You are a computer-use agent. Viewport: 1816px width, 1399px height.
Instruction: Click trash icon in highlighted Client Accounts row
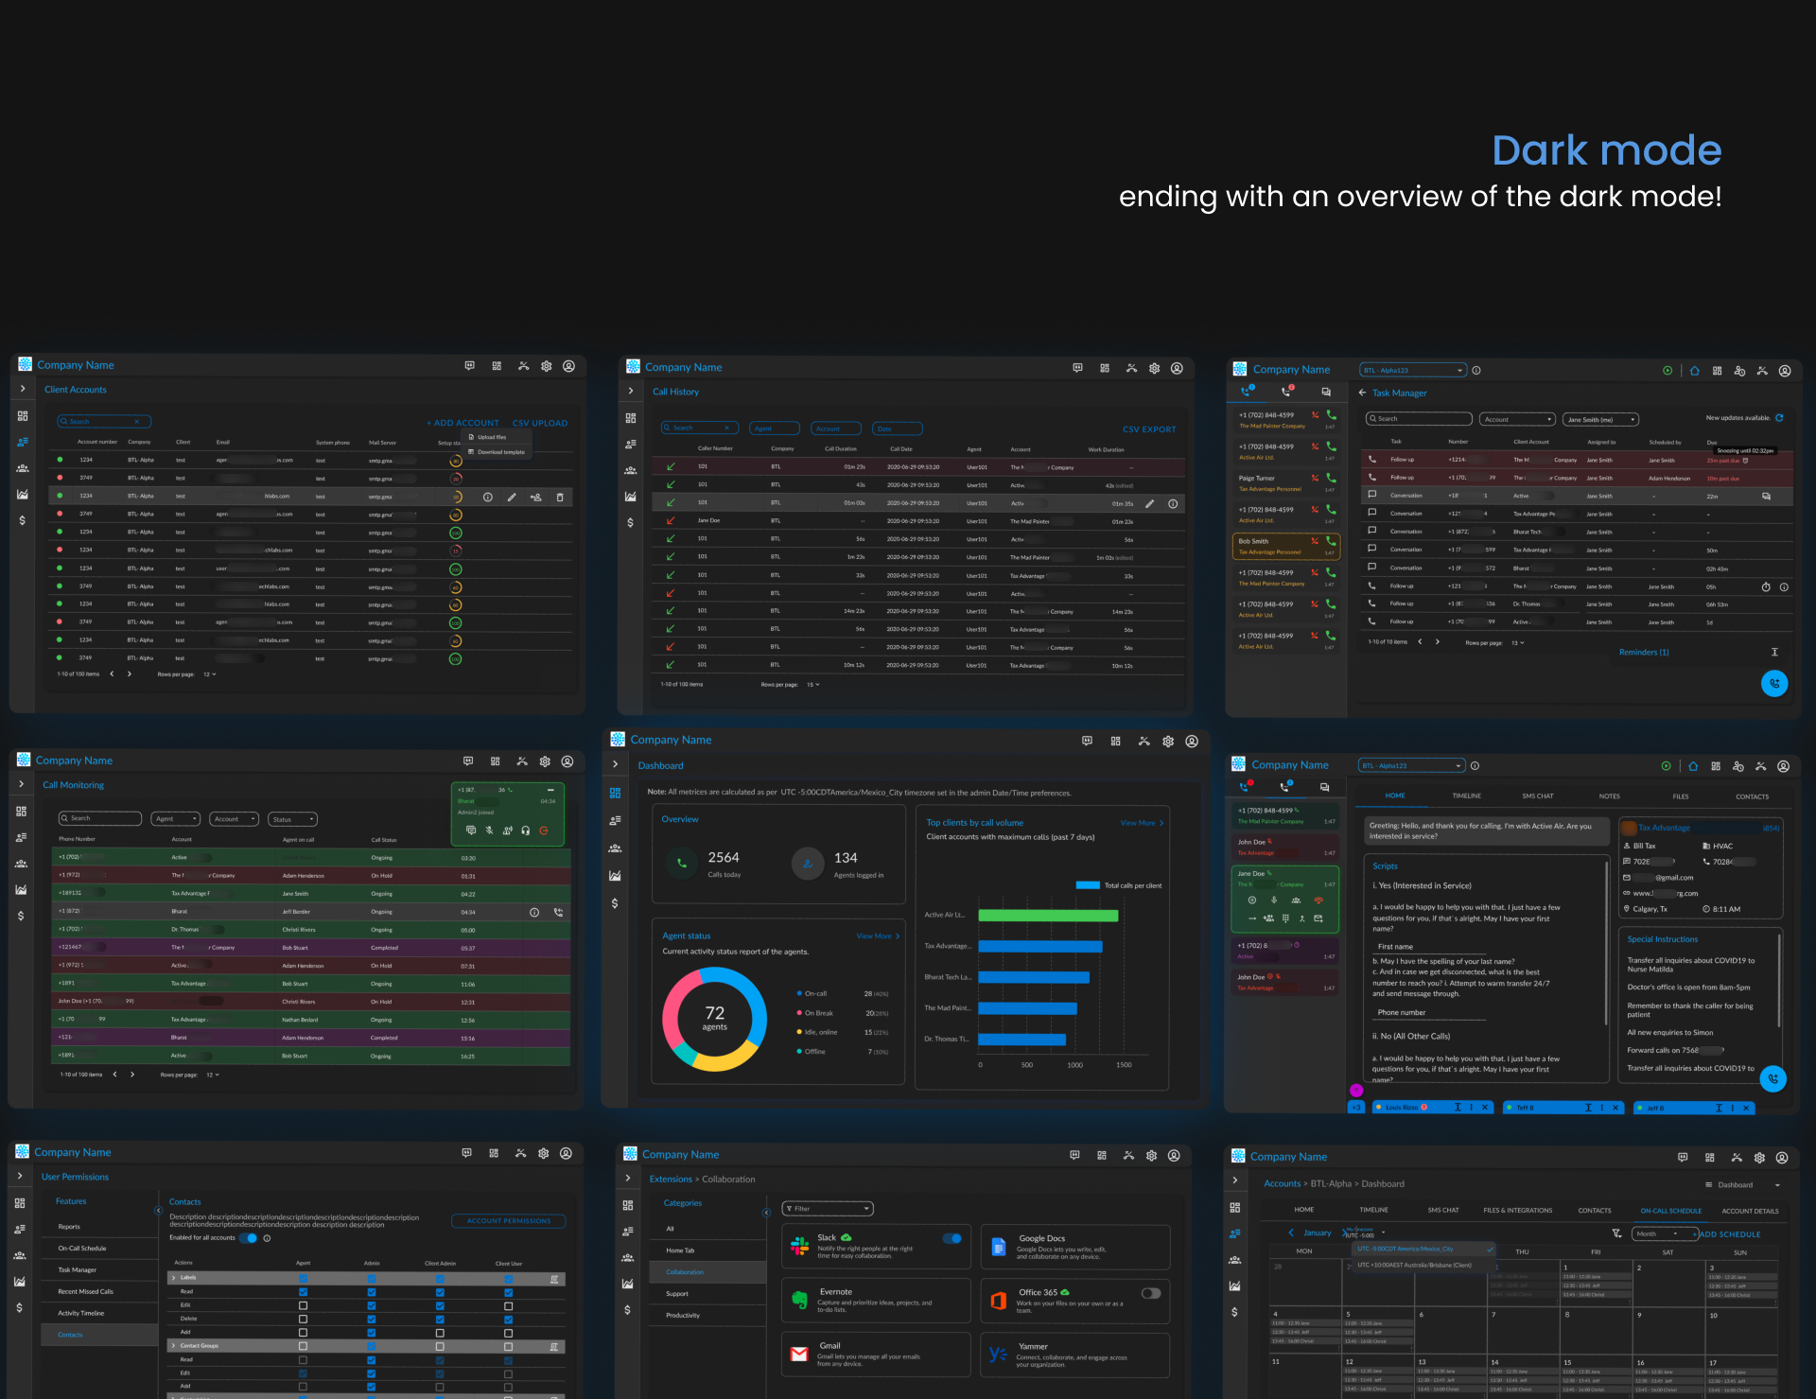[x=559, y=497]
